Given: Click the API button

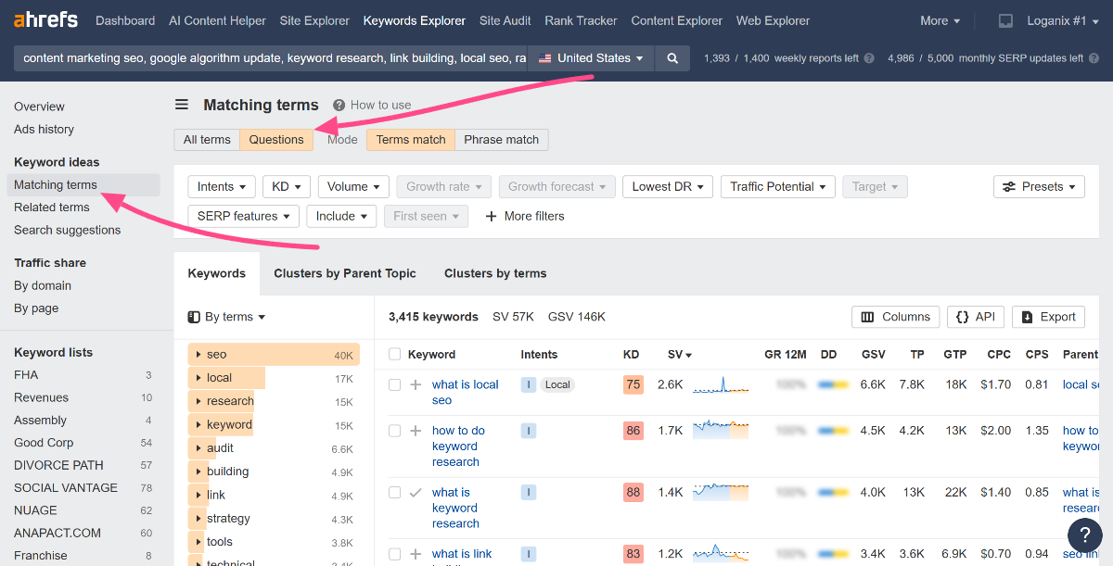Looking at the screenshot, I should pyautogui.click(x=975, y=317).
